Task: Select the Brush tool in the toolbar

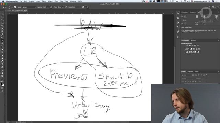Action: tap(2, 40)
